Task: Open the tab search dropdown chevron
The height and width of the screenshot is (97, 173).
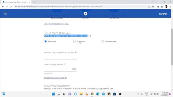Action: coord(153,2)
